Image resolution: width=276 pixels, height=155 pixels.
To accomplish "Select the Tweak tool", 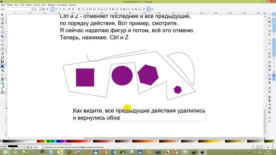I will point(2,23).
